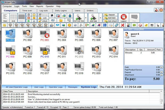This screenshot has height=110, width=165.
Task: Switch to Grid view mode
Action: [13, 18]
